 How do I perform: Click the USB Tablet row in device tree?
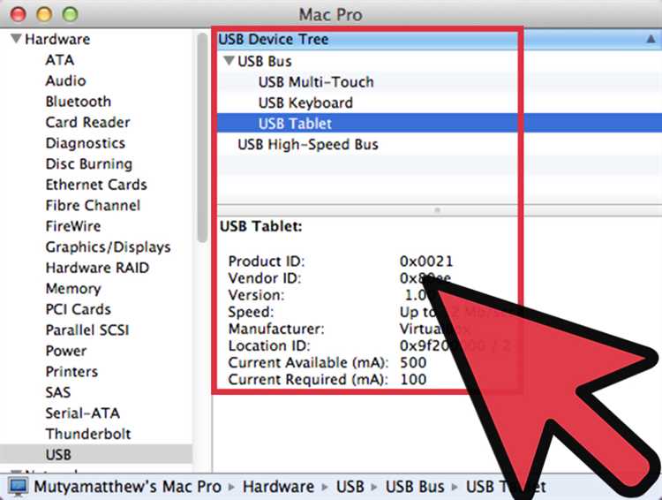(x=295, y=124)
